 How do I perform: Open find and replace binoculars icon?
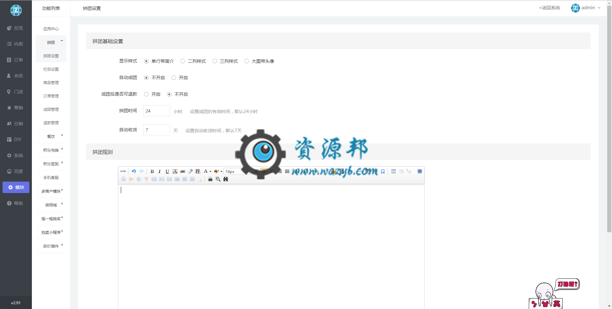pyautogui.click(x=226, y=179)
